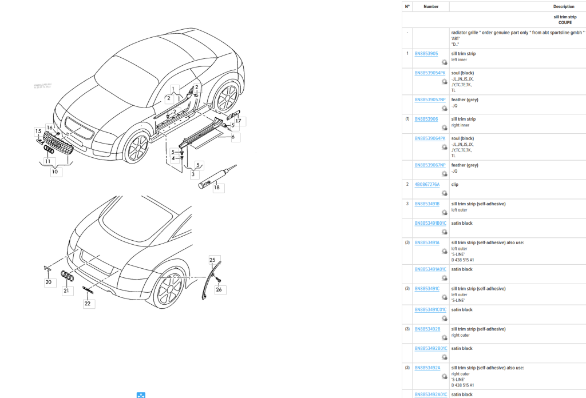This screenshot has width=586, height=398.
Task: Click the Number column header
Action: click(431, 7)
